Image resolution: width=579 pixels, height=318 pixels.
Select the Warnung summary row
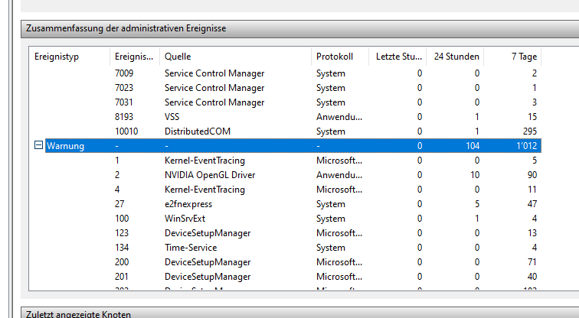(x=230, y=145)
